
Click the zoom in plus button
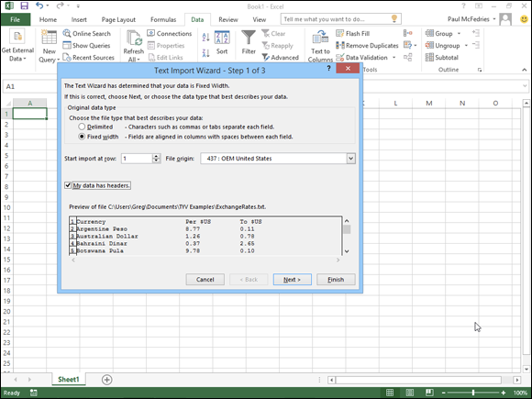click(504, 393)
